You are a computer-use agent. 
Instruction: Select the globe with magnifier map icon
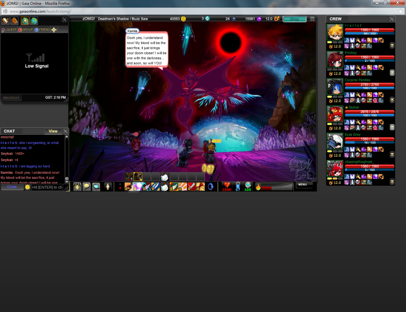point(25,21)
